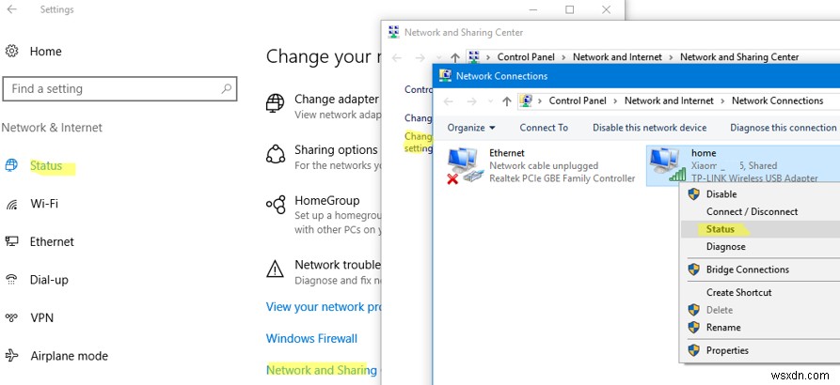Click the Ethernet adapter icon in Network Connections
Screen dimensions: 840x385
pos(464,166)
